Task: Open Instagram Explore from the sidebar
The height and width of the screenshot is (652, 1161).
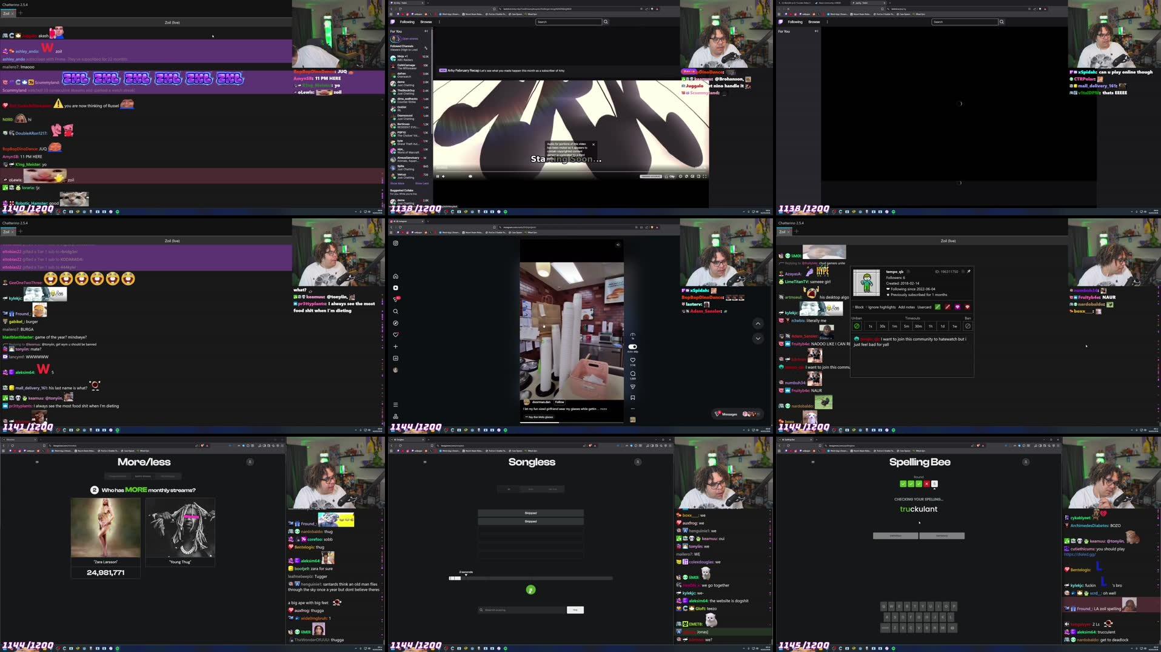Action: click(395, 323)
